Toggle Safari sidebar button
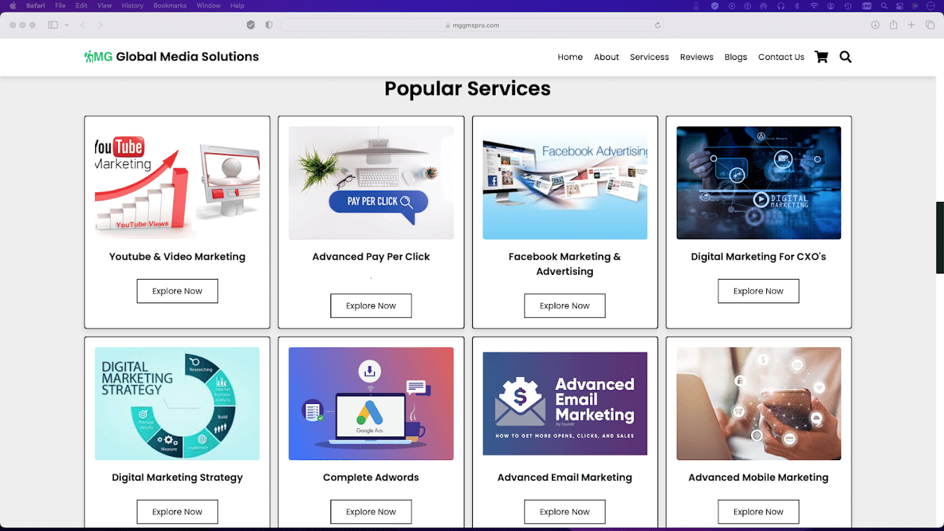The height and width of the screenshot is (531, 944). coord(53,25)
